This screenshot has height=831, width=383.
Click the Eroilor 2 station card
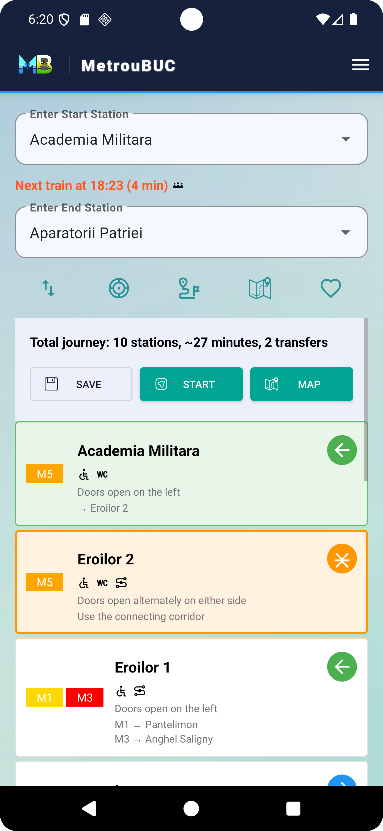(x=191, y=582)
